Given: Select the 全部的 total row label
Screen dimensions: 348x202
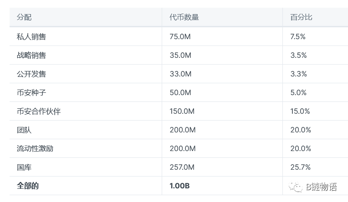Looking at the screenshot, I should (x=28, y=186).
